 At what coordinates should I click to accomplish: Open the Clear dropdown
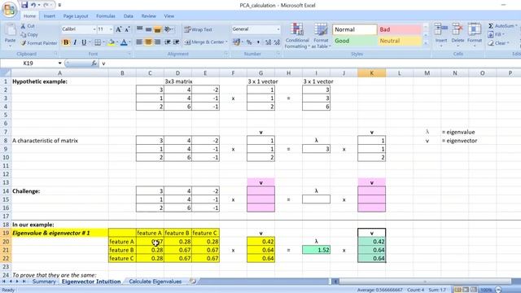pos(498,43)
